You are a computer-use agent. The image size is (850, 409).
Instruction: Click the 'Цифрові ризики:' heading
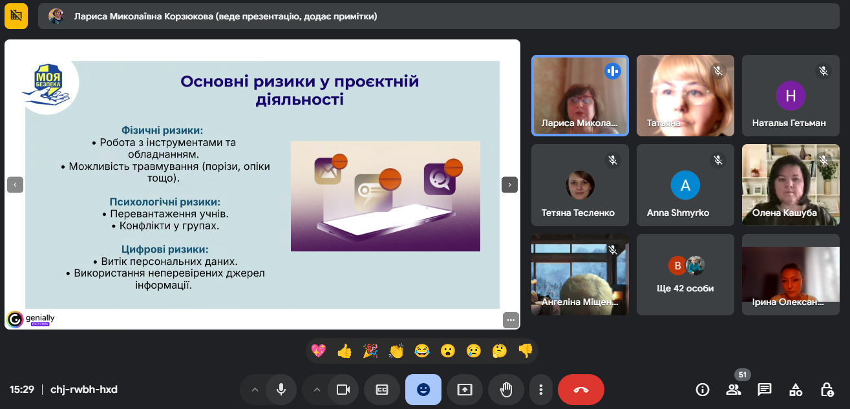[165, 249]
